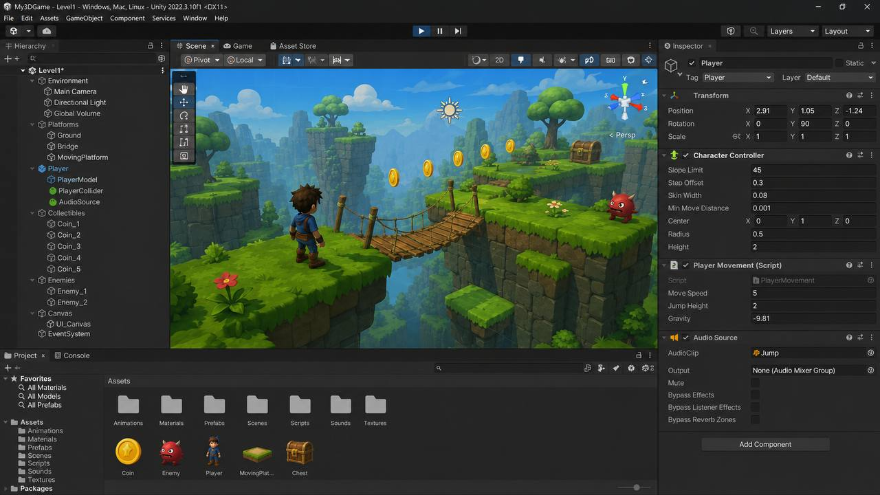Toggle the Player active checkbox
Screen dimensions: 880x495
tap(692, 63)
